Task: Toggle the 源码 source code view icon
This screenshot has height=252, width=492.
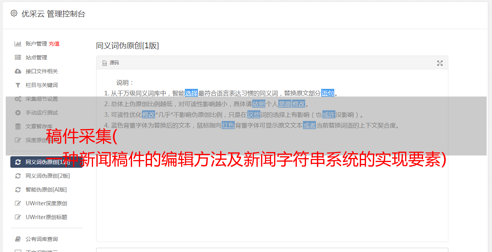Action: coord(105,63)
